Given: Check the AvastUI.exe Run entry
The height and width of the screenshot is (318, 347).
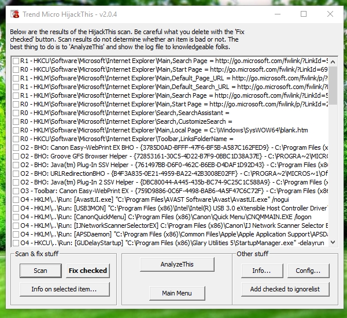Looking at the screenshot, I should click(16, 200).
